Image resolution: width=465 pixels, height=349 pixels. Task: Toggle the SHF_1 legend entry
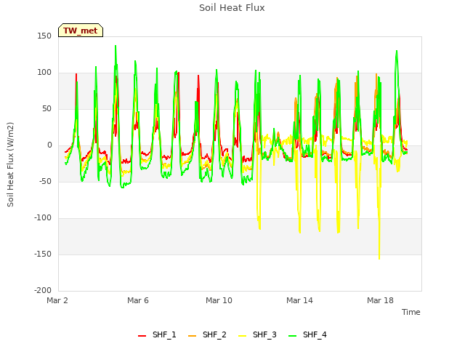[157, 334]
